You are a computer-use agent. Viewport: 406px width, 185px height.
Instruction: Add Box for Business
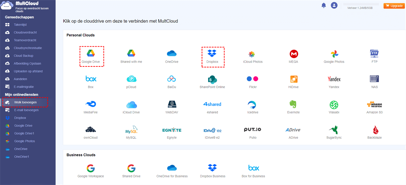pyautogui.click(x=253, y=171)
